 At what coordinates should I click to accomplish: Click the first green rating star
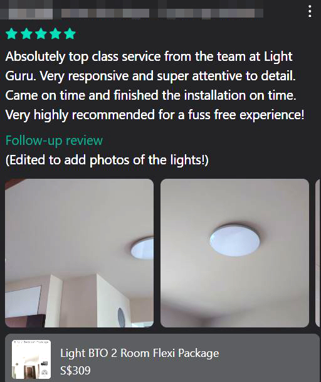tap(11, 33)
